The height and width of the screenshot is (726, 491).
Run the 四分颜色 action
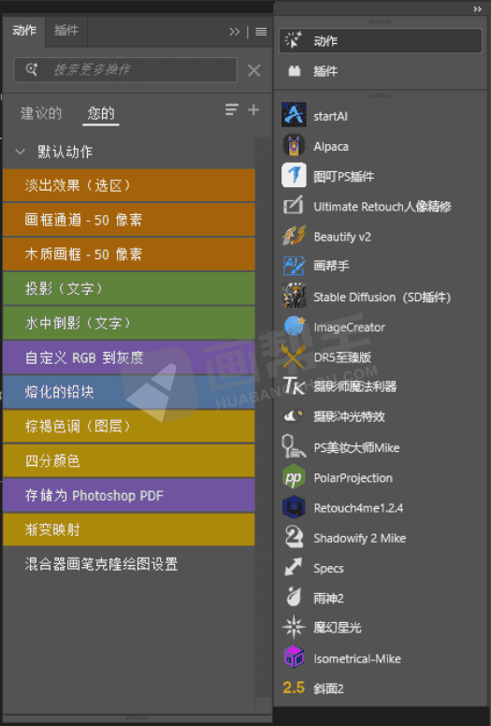tap(129, 460)
